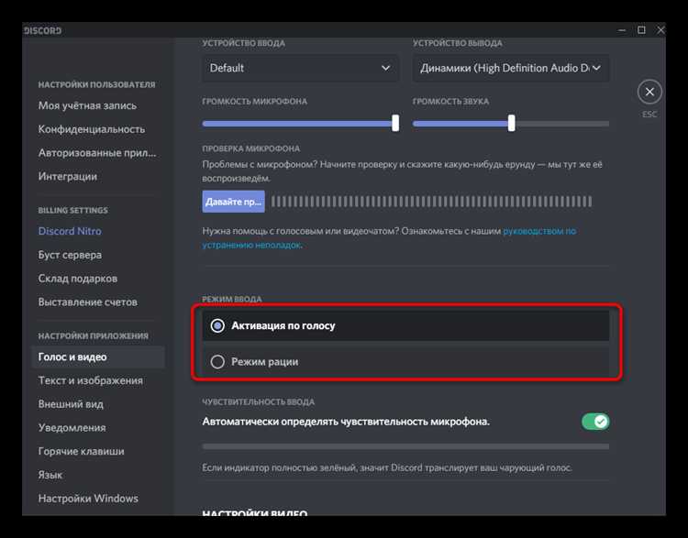688x538 pixels.
Task: Click the ЧУВСТВИТЕЛЬНОСТЬ ВВОДА heading
Action: pos(258,402)
